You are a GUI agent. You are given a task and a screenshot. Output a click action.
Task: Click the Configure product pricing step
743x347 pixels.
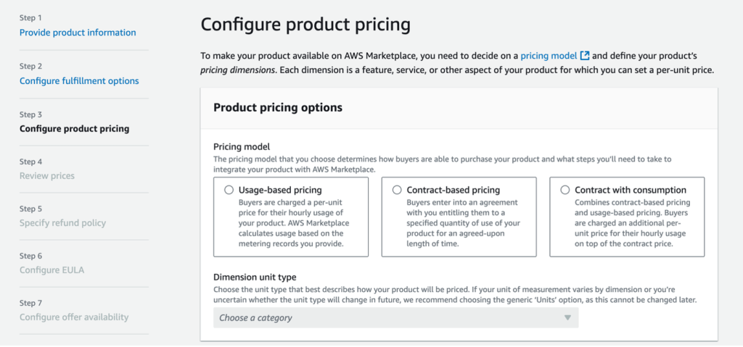pos(74,129)
